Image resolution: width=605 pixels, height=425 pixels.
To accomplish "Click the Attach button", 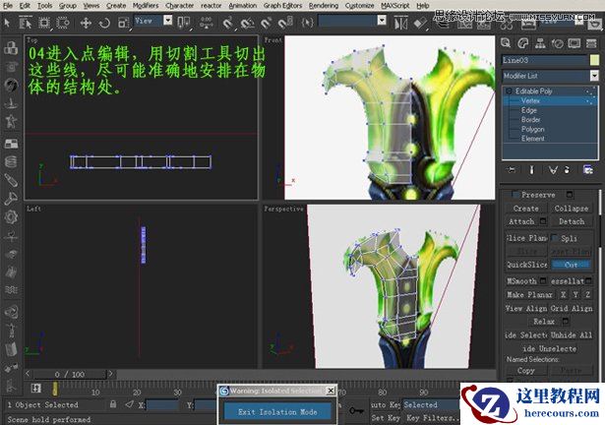I will [x=521, y=221].
